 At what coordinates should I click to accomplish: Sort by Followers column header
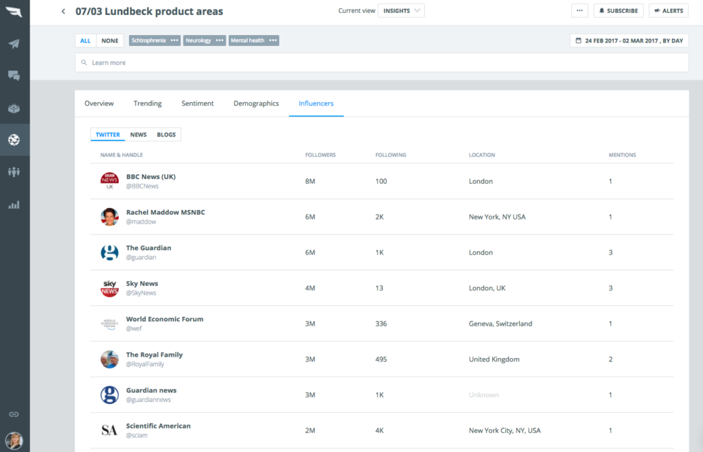(x=320, y=155)
